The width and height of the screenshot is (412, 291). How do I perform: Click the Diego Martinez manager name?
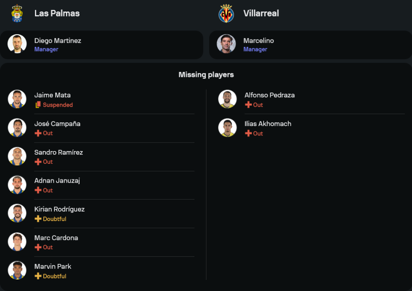tap(58, 41)
